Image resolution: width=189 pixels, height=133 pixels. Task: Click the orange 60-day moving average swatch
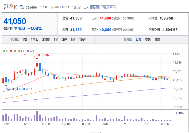tap(19, 51)
